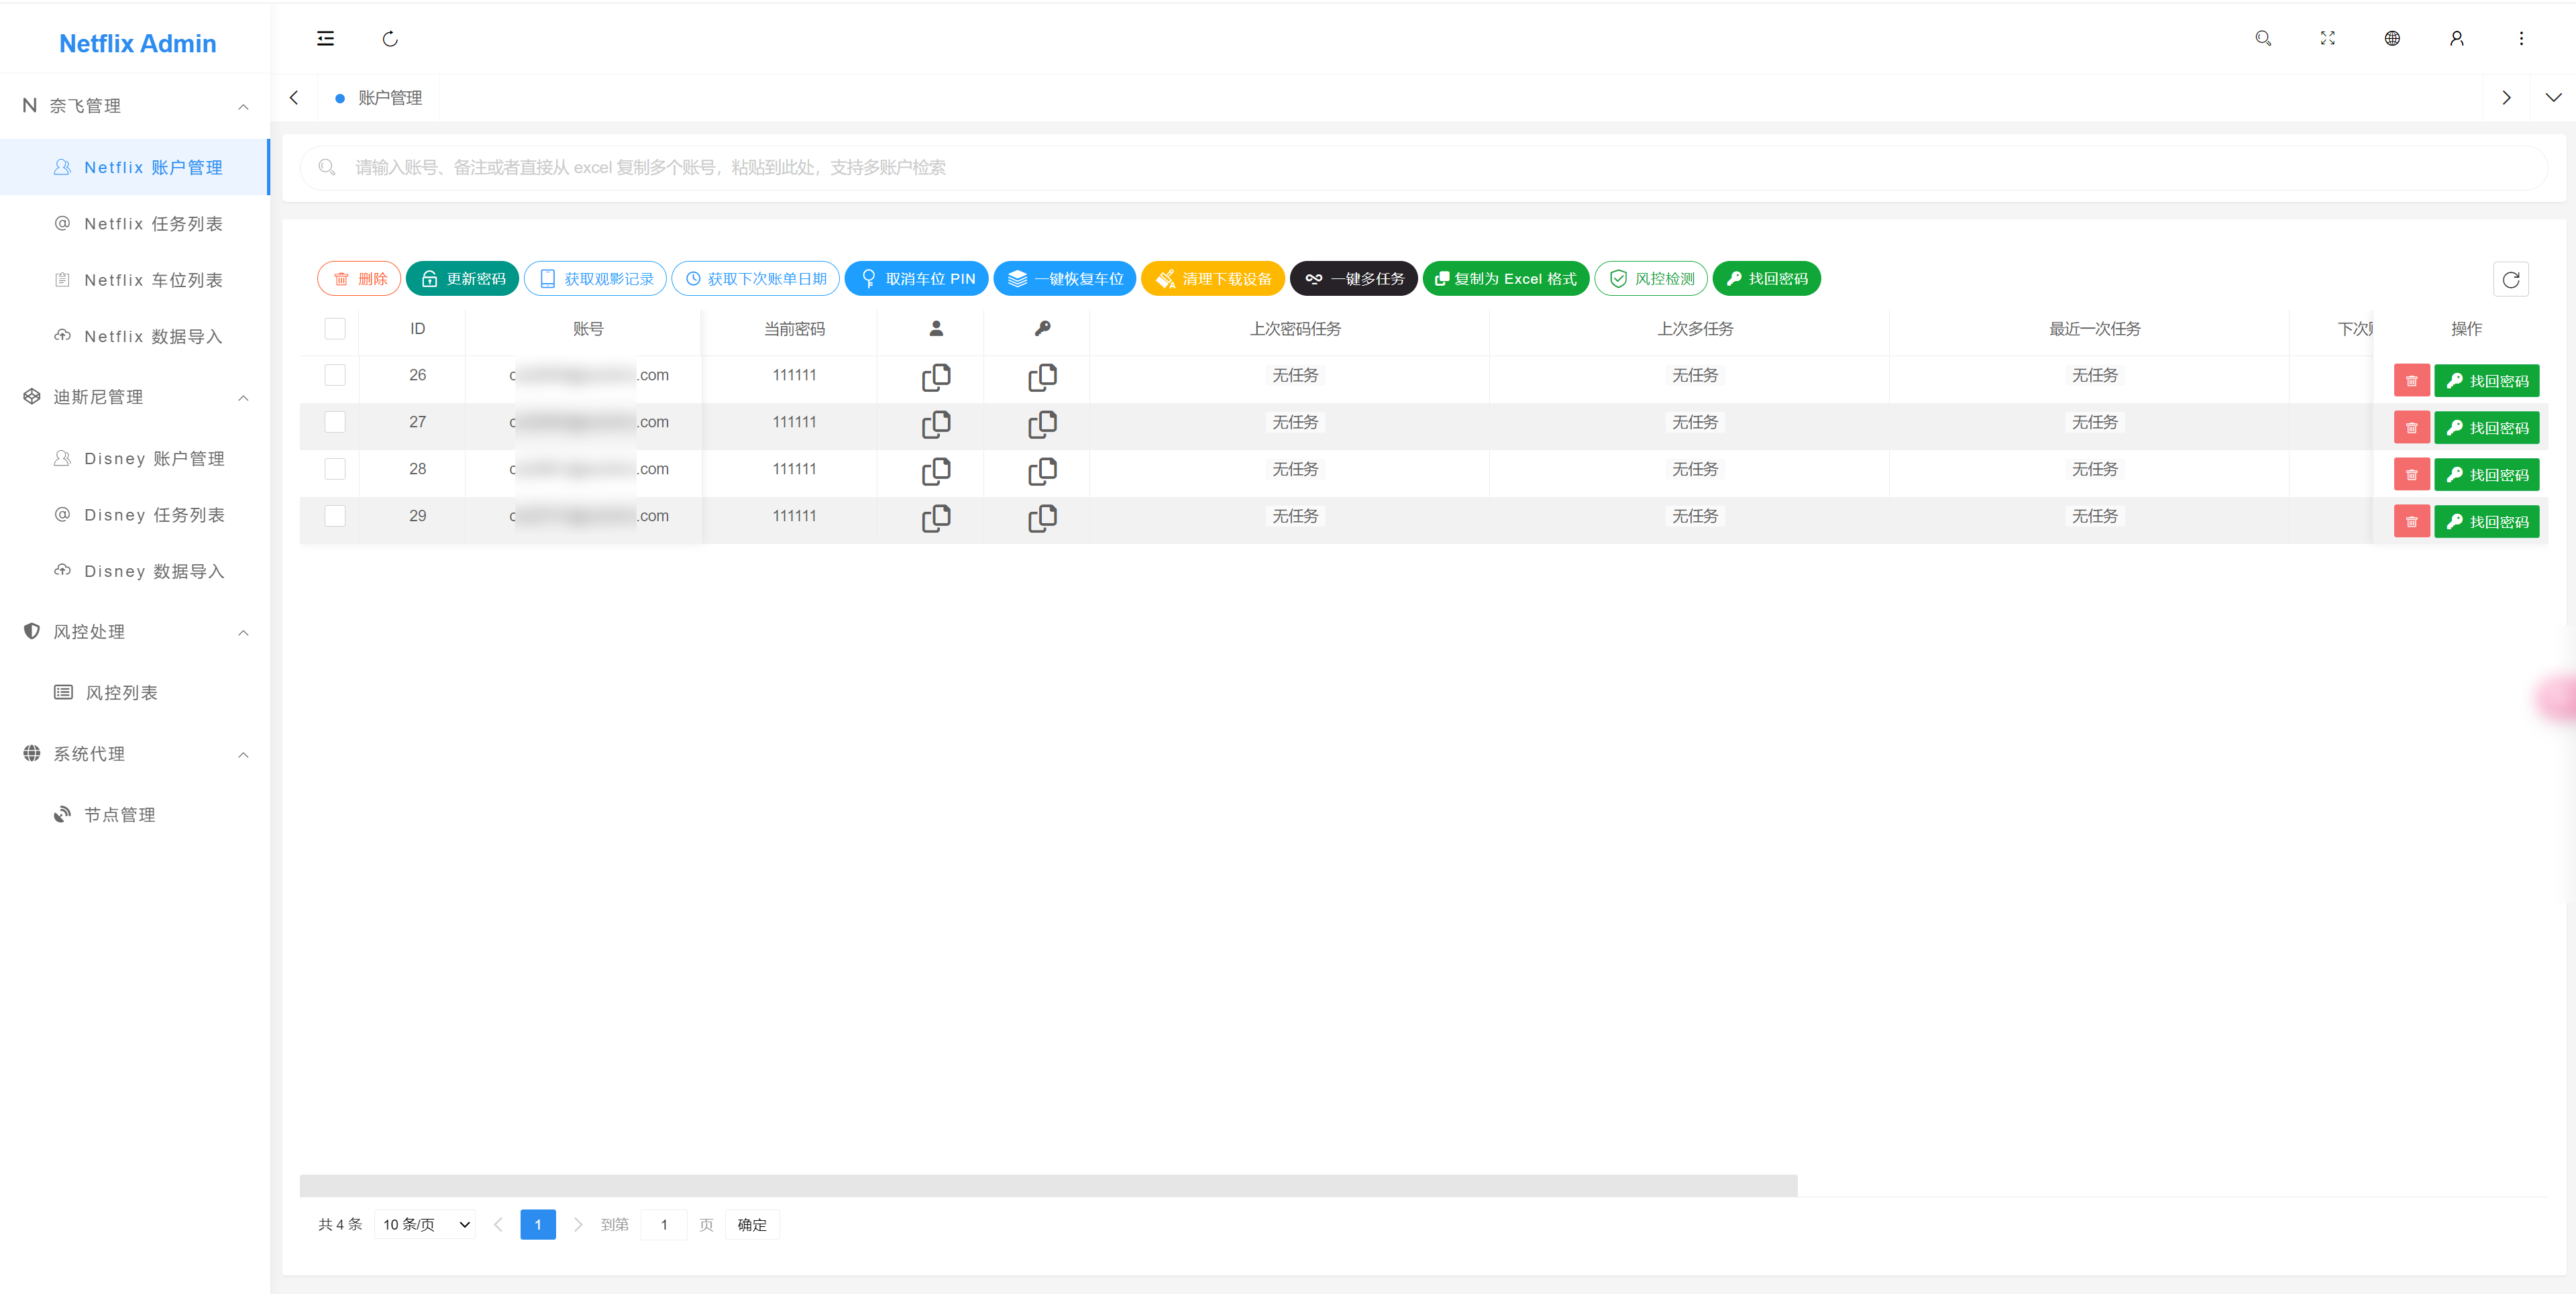Image resolution: width=2576 pixels, height=1294 pixels.
Task: Click the 一键恢复车位 button
Action: pos(1065,279)
